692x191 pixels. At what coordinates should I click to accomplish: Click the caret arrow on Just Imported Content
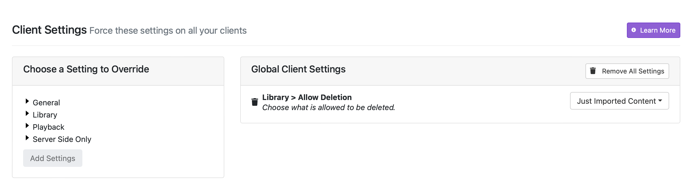pyautogui.click(x=660, y=101)
